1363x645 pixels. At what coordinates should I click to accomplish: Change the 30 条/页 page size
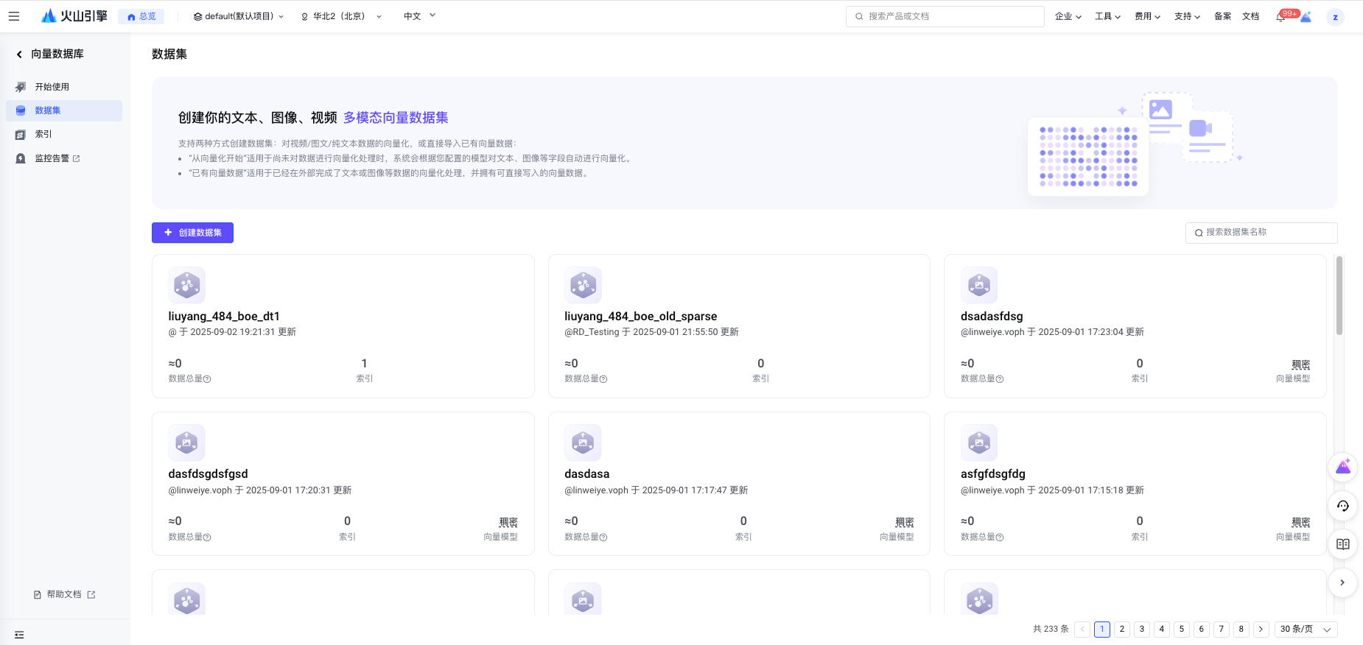coord(1306,630)
